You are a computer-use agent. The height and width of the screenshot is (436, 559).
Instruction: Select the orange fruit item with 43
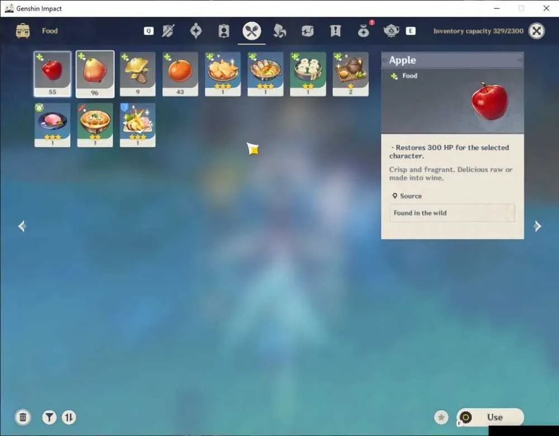click(x=180, y=74)
